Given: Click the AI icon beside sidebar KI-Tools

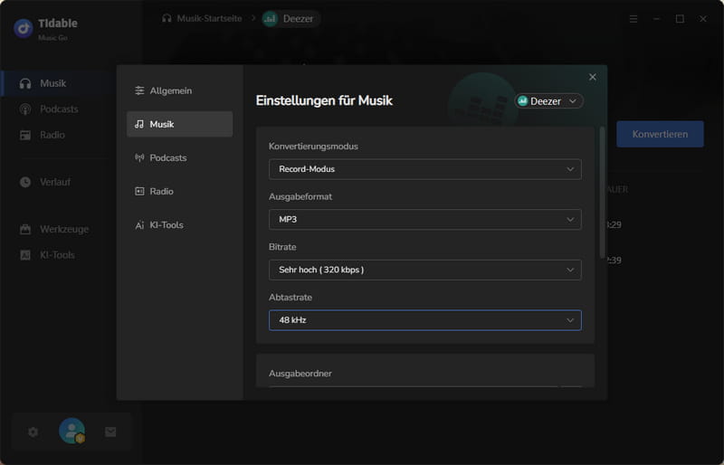Looking at the screenshot, I should 25,255.
